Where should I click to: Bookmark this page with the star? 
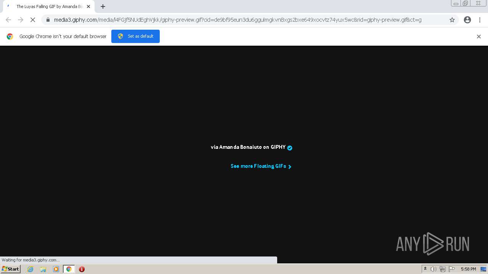452,20
